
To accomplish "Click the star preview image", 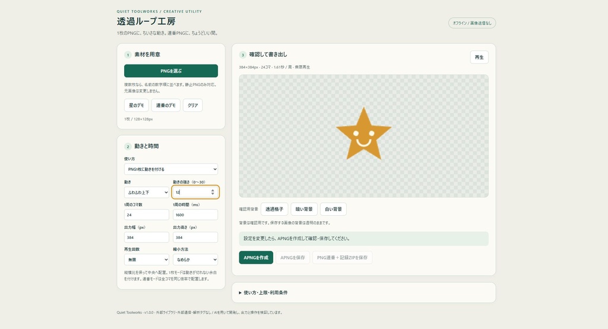I will pos(364,133).
